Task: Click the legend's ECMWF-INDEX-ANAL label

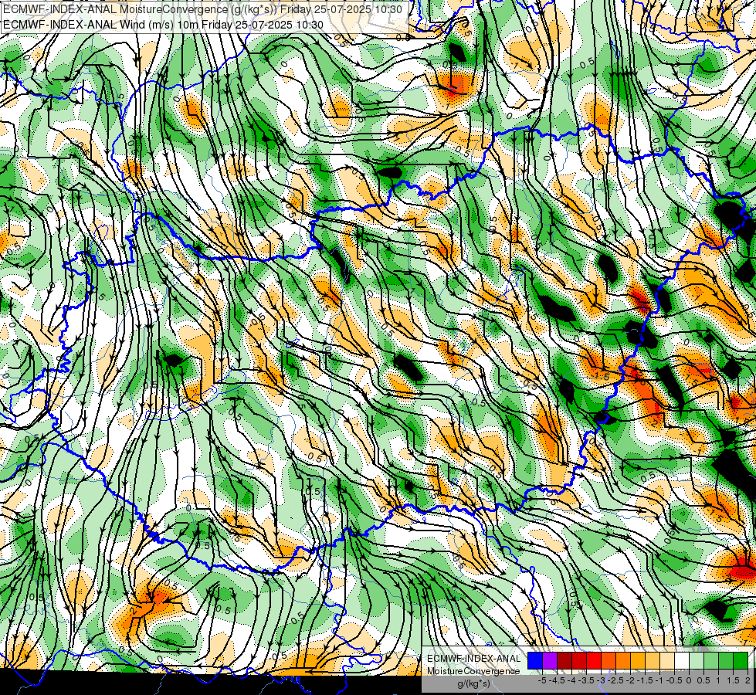Action: (474, 659)
